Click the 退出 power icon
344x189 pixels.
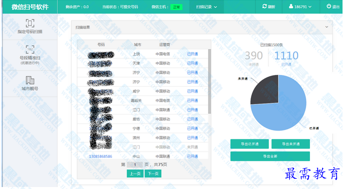pos(328,6)
